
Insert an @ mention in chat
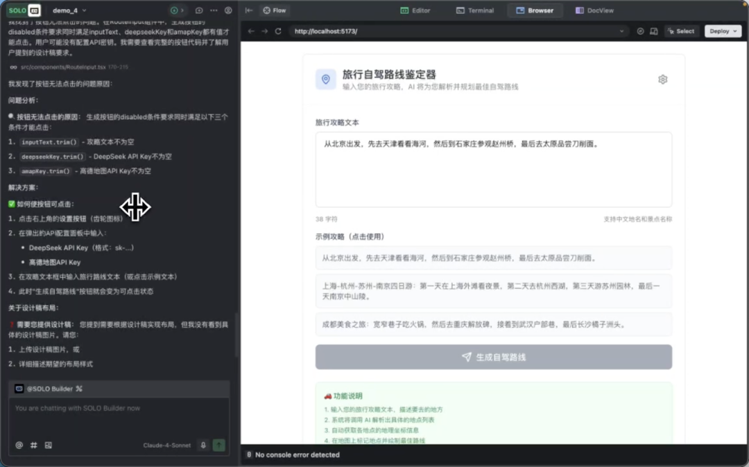(x=19, y=445)
